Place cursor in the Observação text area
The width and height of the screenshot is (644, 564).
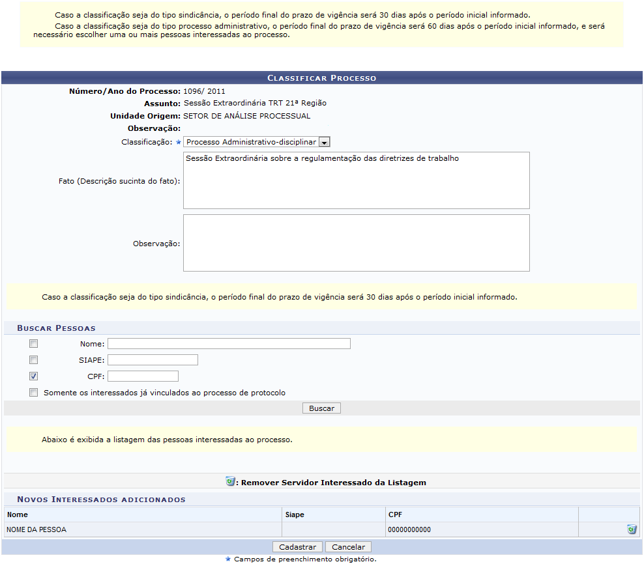pos(356,243)
